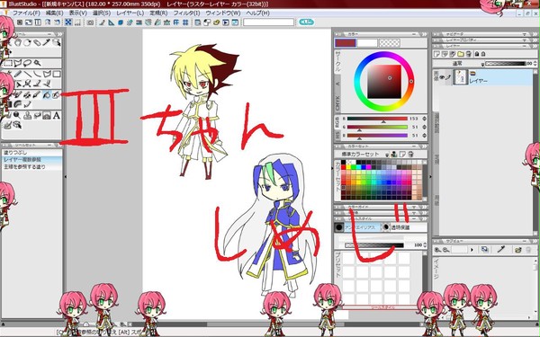Click the R value stepper at 153
The height and width of the screenshot is (337, 540).
pyautogui.click(x=424, y=119)
